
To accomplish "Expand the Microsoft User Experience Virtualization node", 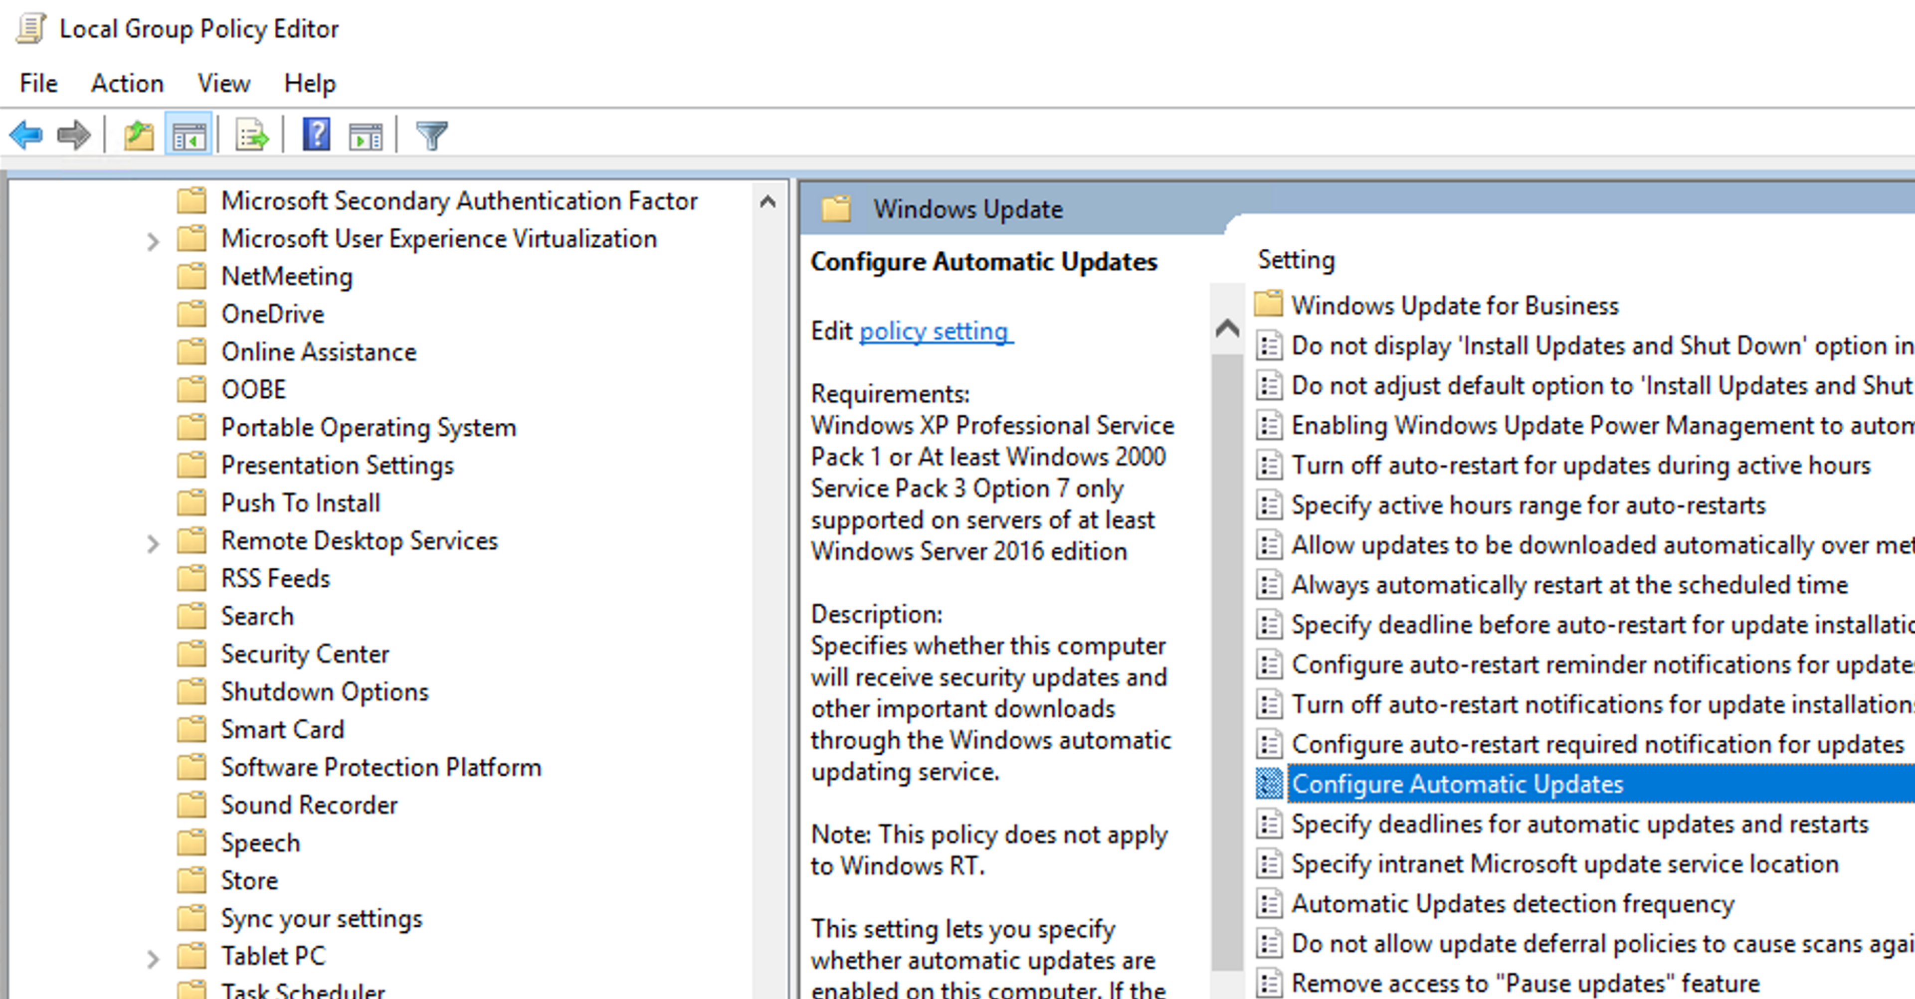I will [153, 241].
